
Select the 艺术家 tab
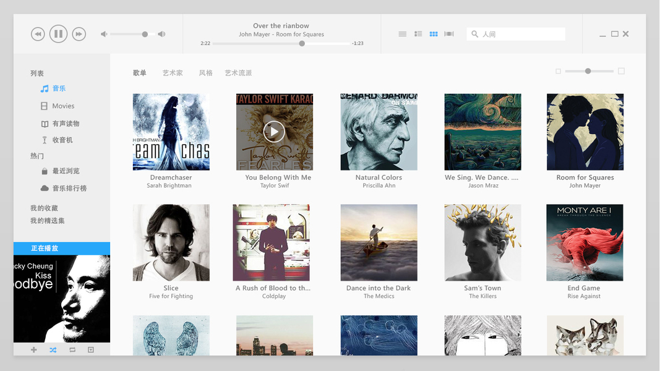173,73
